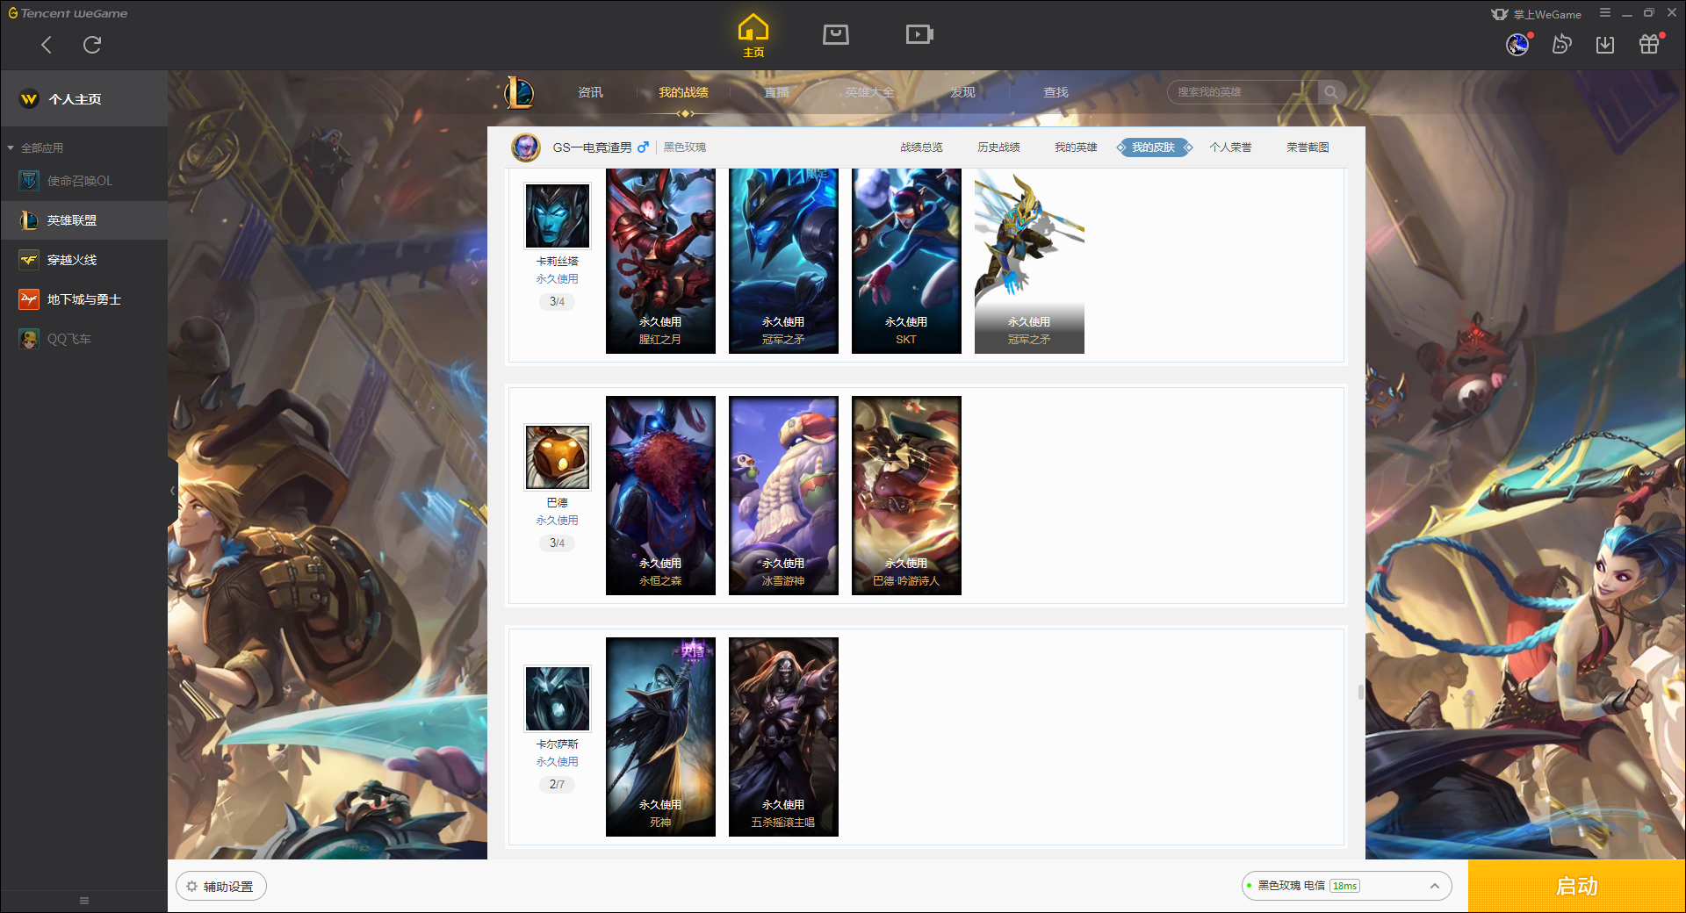
Task: Click the sidebar bottom menu handle
Action: click(84, 901)
